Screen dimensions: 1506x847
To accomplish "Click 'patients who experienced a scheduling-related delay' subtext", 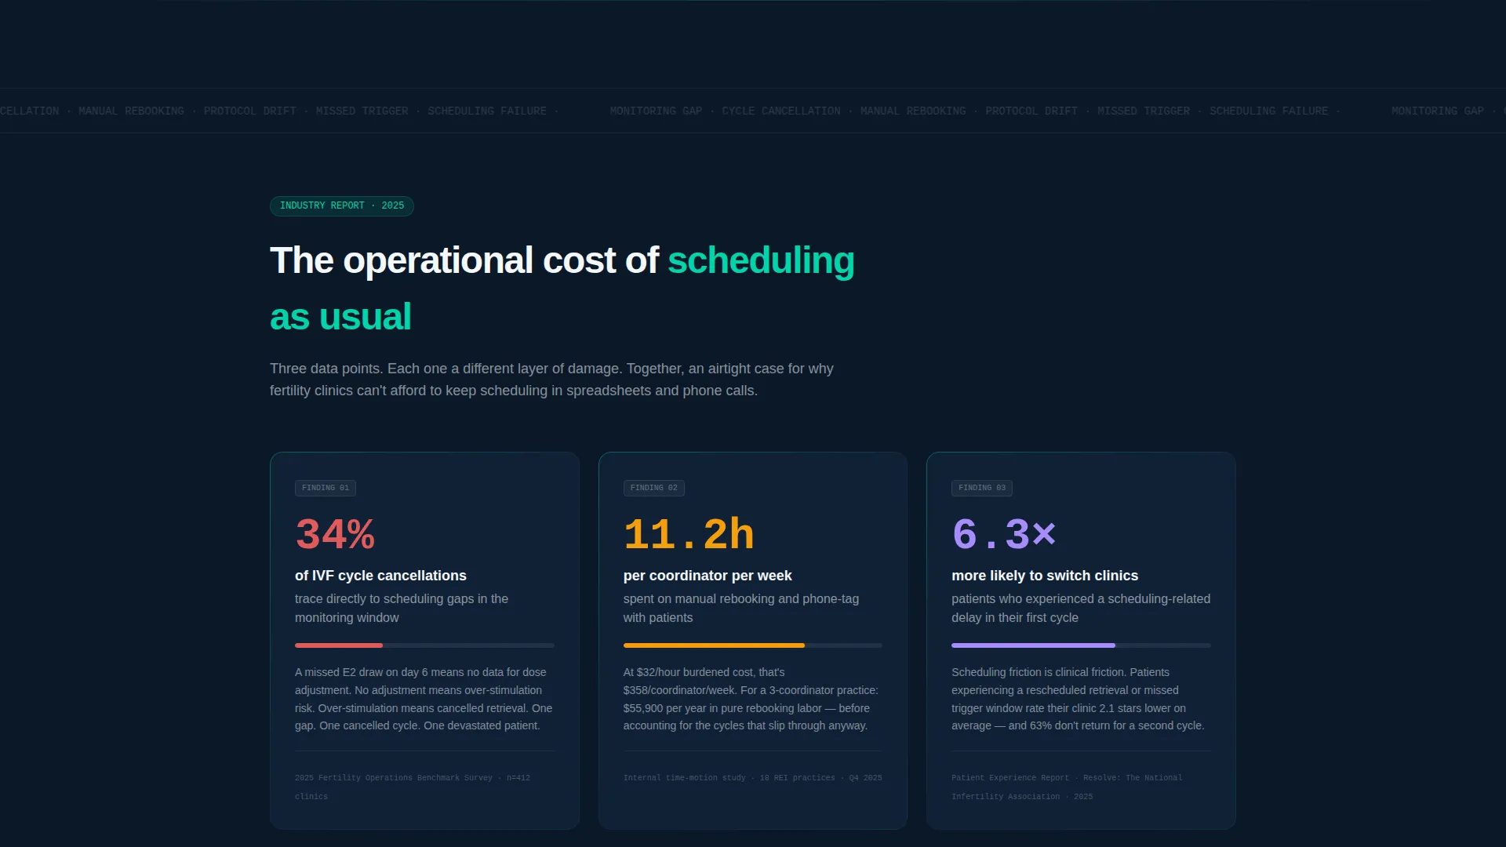I will [x=1081, y=608].
